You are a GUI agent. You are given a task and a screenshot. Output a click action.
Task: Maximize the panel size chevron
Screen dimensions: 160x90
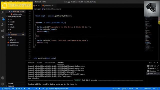point(154,63)
